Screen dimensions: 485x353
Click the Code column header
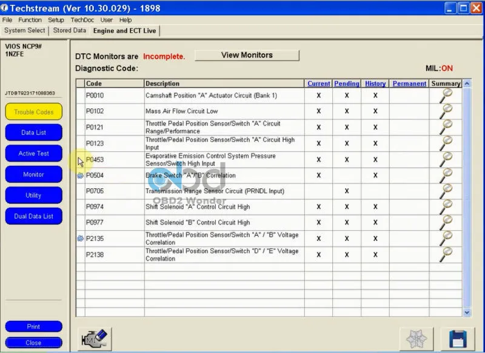point(114,84)
